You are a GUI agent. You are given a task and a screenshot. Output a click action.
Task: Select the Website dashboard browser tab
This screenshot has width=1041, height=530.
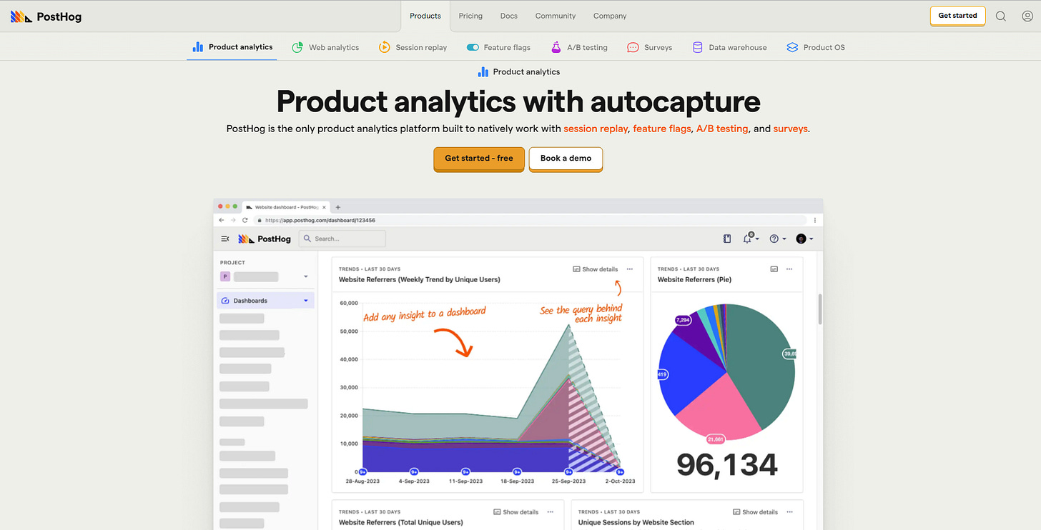pos(285,207)
